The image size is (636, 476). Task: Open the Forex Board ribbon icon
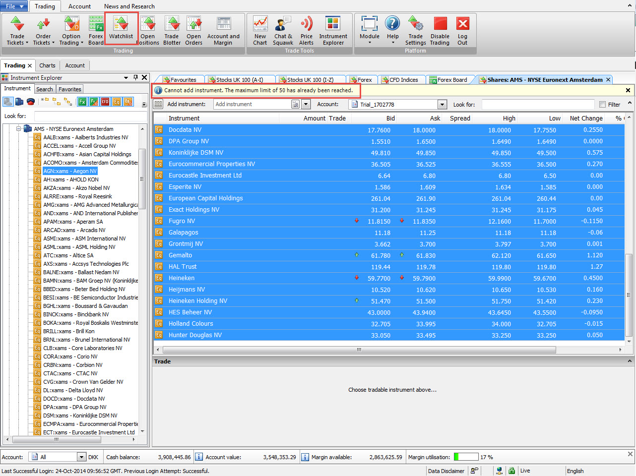(x=96, y=31)
